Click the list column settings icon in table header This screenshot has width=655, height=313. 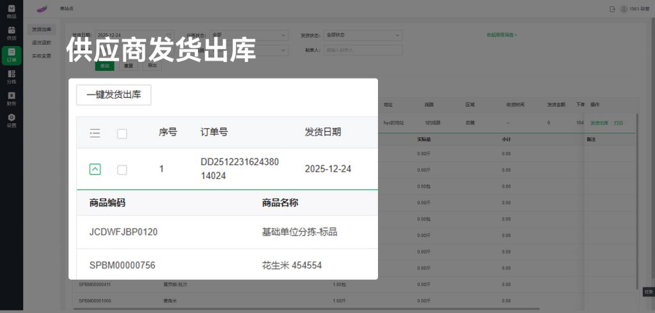95,133
